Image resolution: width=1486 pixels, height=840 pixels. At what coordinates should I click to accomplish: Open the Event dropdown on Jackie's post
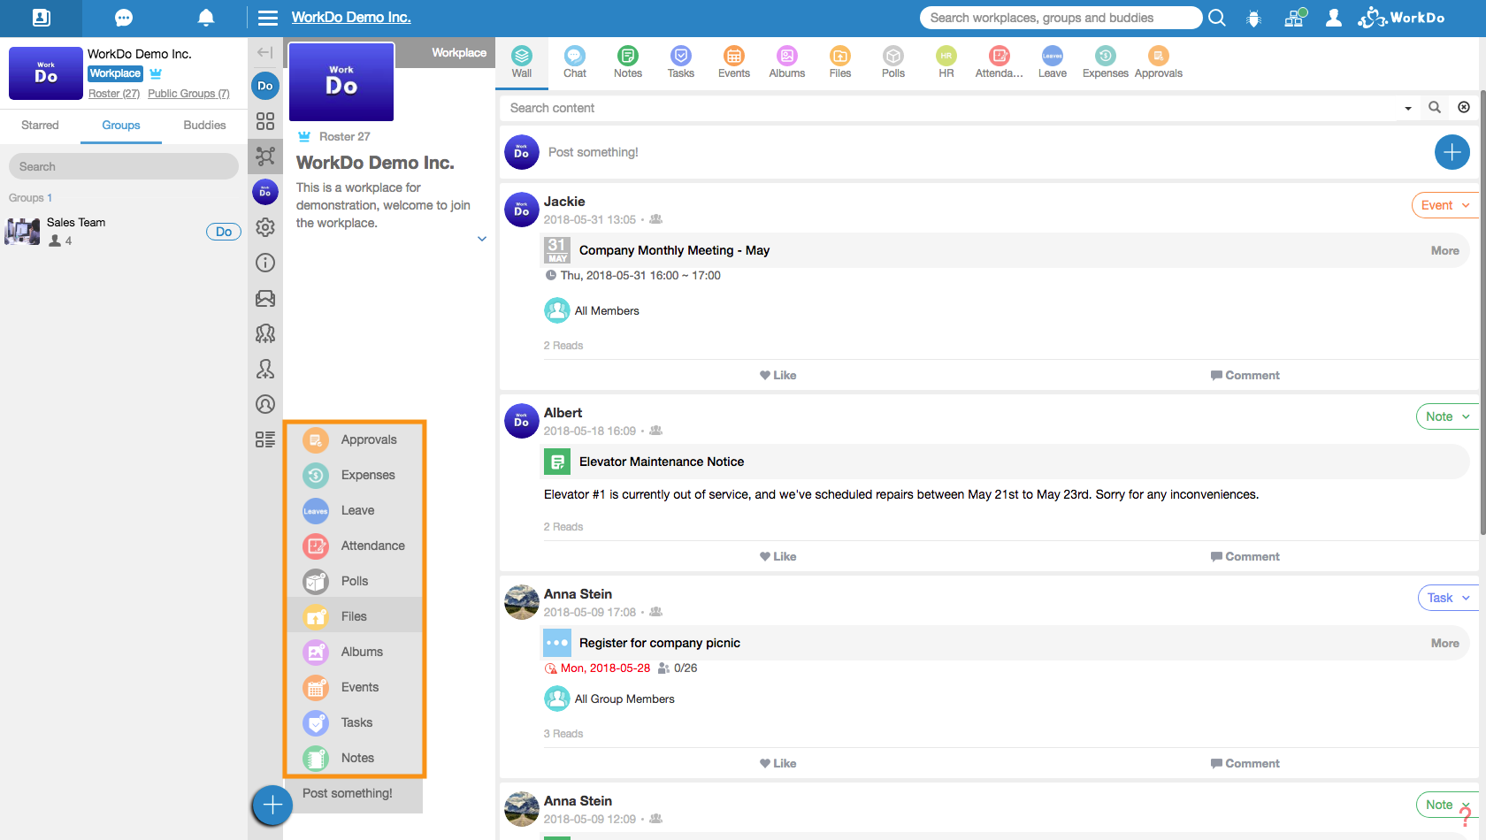pos(1445,205)
